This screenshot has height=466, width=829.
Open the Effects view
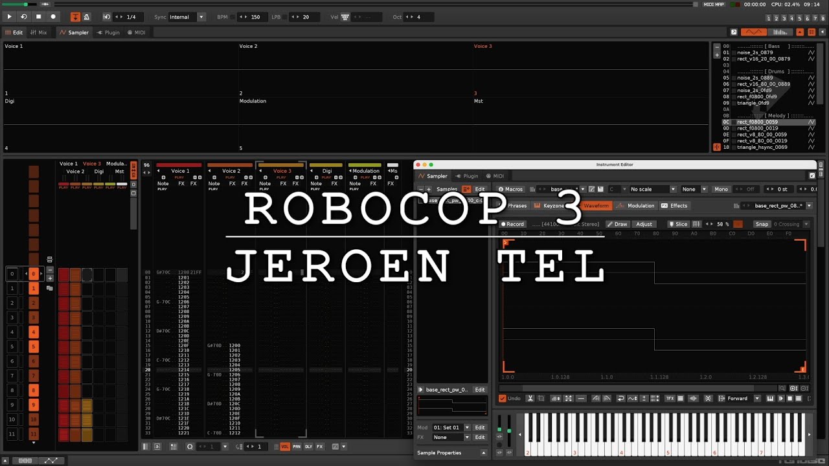(674, 206)
